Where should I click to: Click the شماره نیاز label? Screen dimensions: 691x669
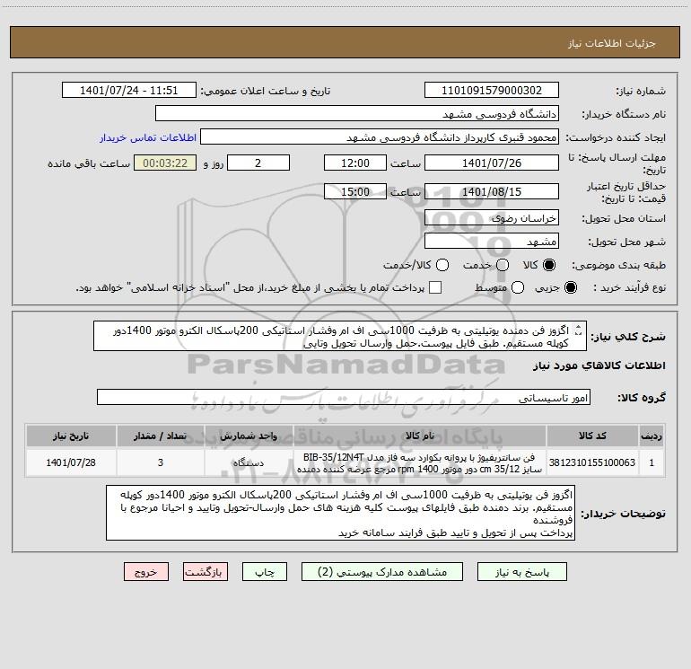point(641,92)
